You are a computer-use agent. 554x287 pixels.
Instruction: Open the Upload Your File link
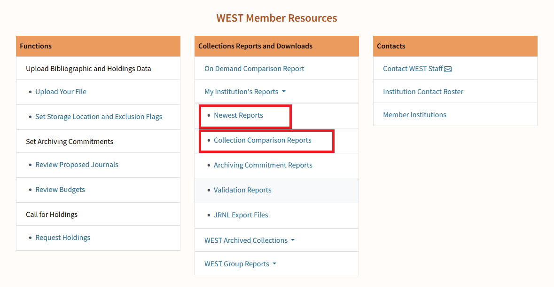coord(61,92)
